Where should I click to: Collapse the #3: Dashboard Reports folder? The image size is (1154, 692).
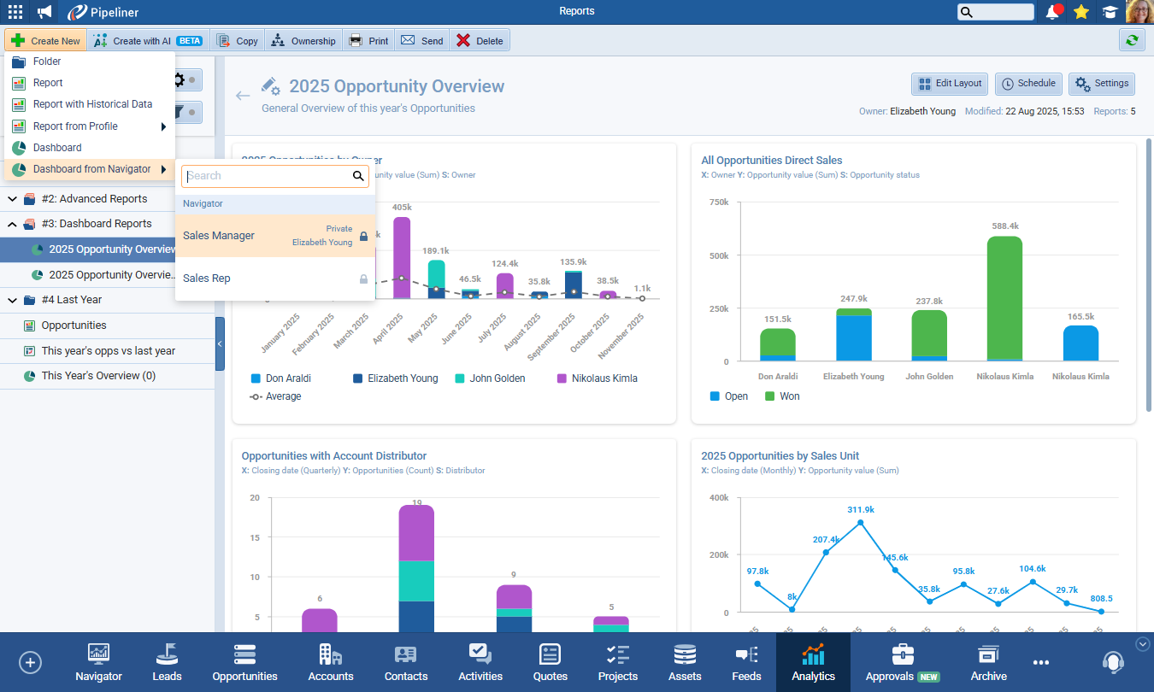click(13, 224)
